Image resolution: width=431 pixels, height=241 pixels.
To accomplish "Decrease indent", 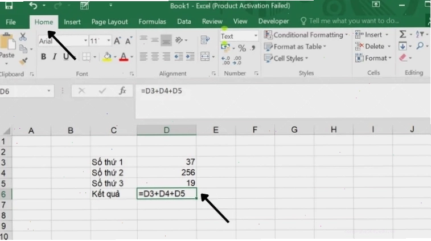I will (178, 56).
